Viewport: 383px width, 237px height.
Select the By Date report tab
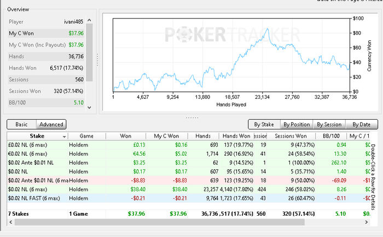[362, 125]
